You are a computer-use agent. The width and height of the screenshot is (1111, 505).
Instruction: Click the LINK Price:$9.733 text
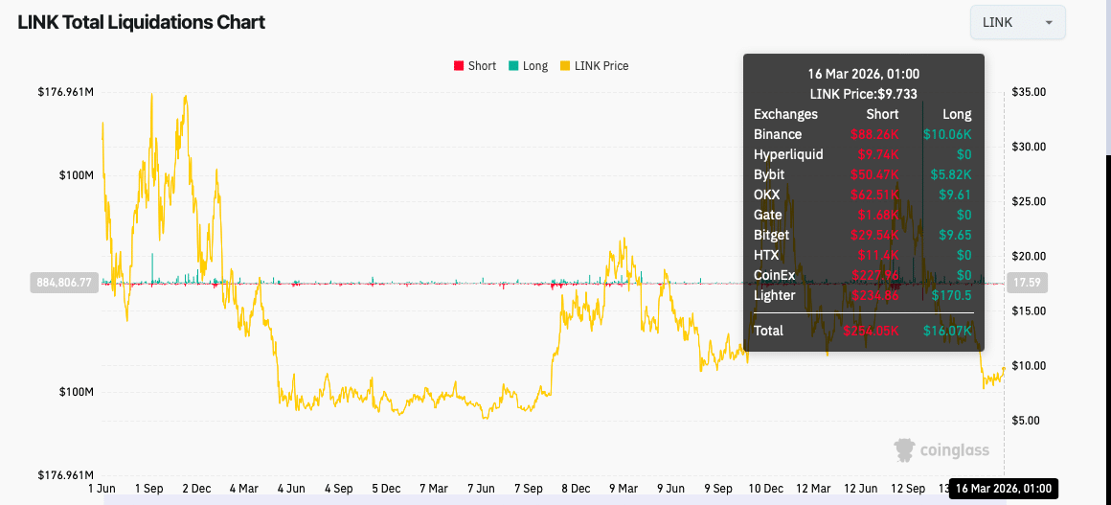(863, 94)
